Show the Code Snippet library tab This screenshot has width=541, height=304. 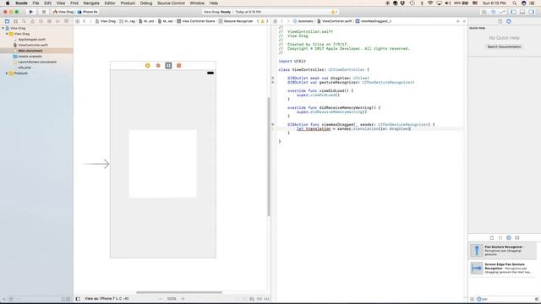(x=500, y=237)
